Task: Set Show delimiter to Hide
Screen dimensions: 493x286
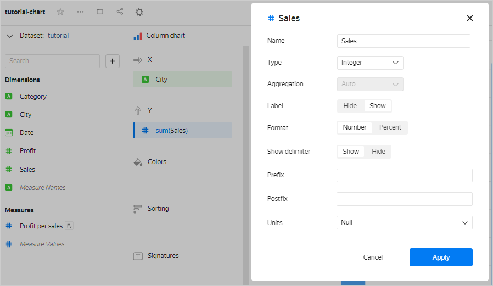Action: click(378, 152)
